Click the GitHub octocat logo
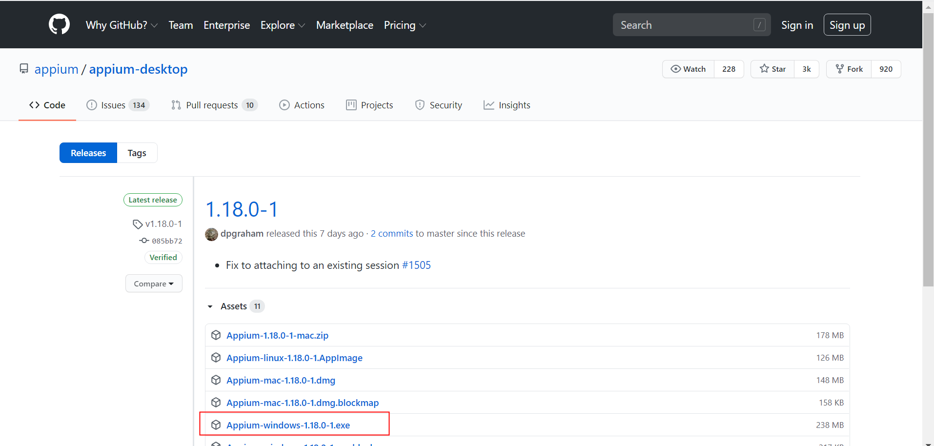The height and width of the screenshot is (446, 934). pyautogui.click(x=59, y=24)
